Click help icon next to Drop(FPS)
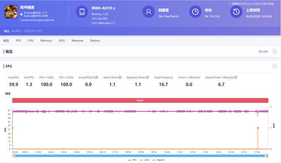This screenshot has width=281, height=163. coord(96,77)
